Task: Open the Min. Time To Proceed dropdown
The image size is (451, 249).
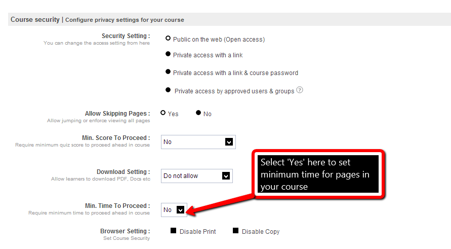Action: [174, 210]
